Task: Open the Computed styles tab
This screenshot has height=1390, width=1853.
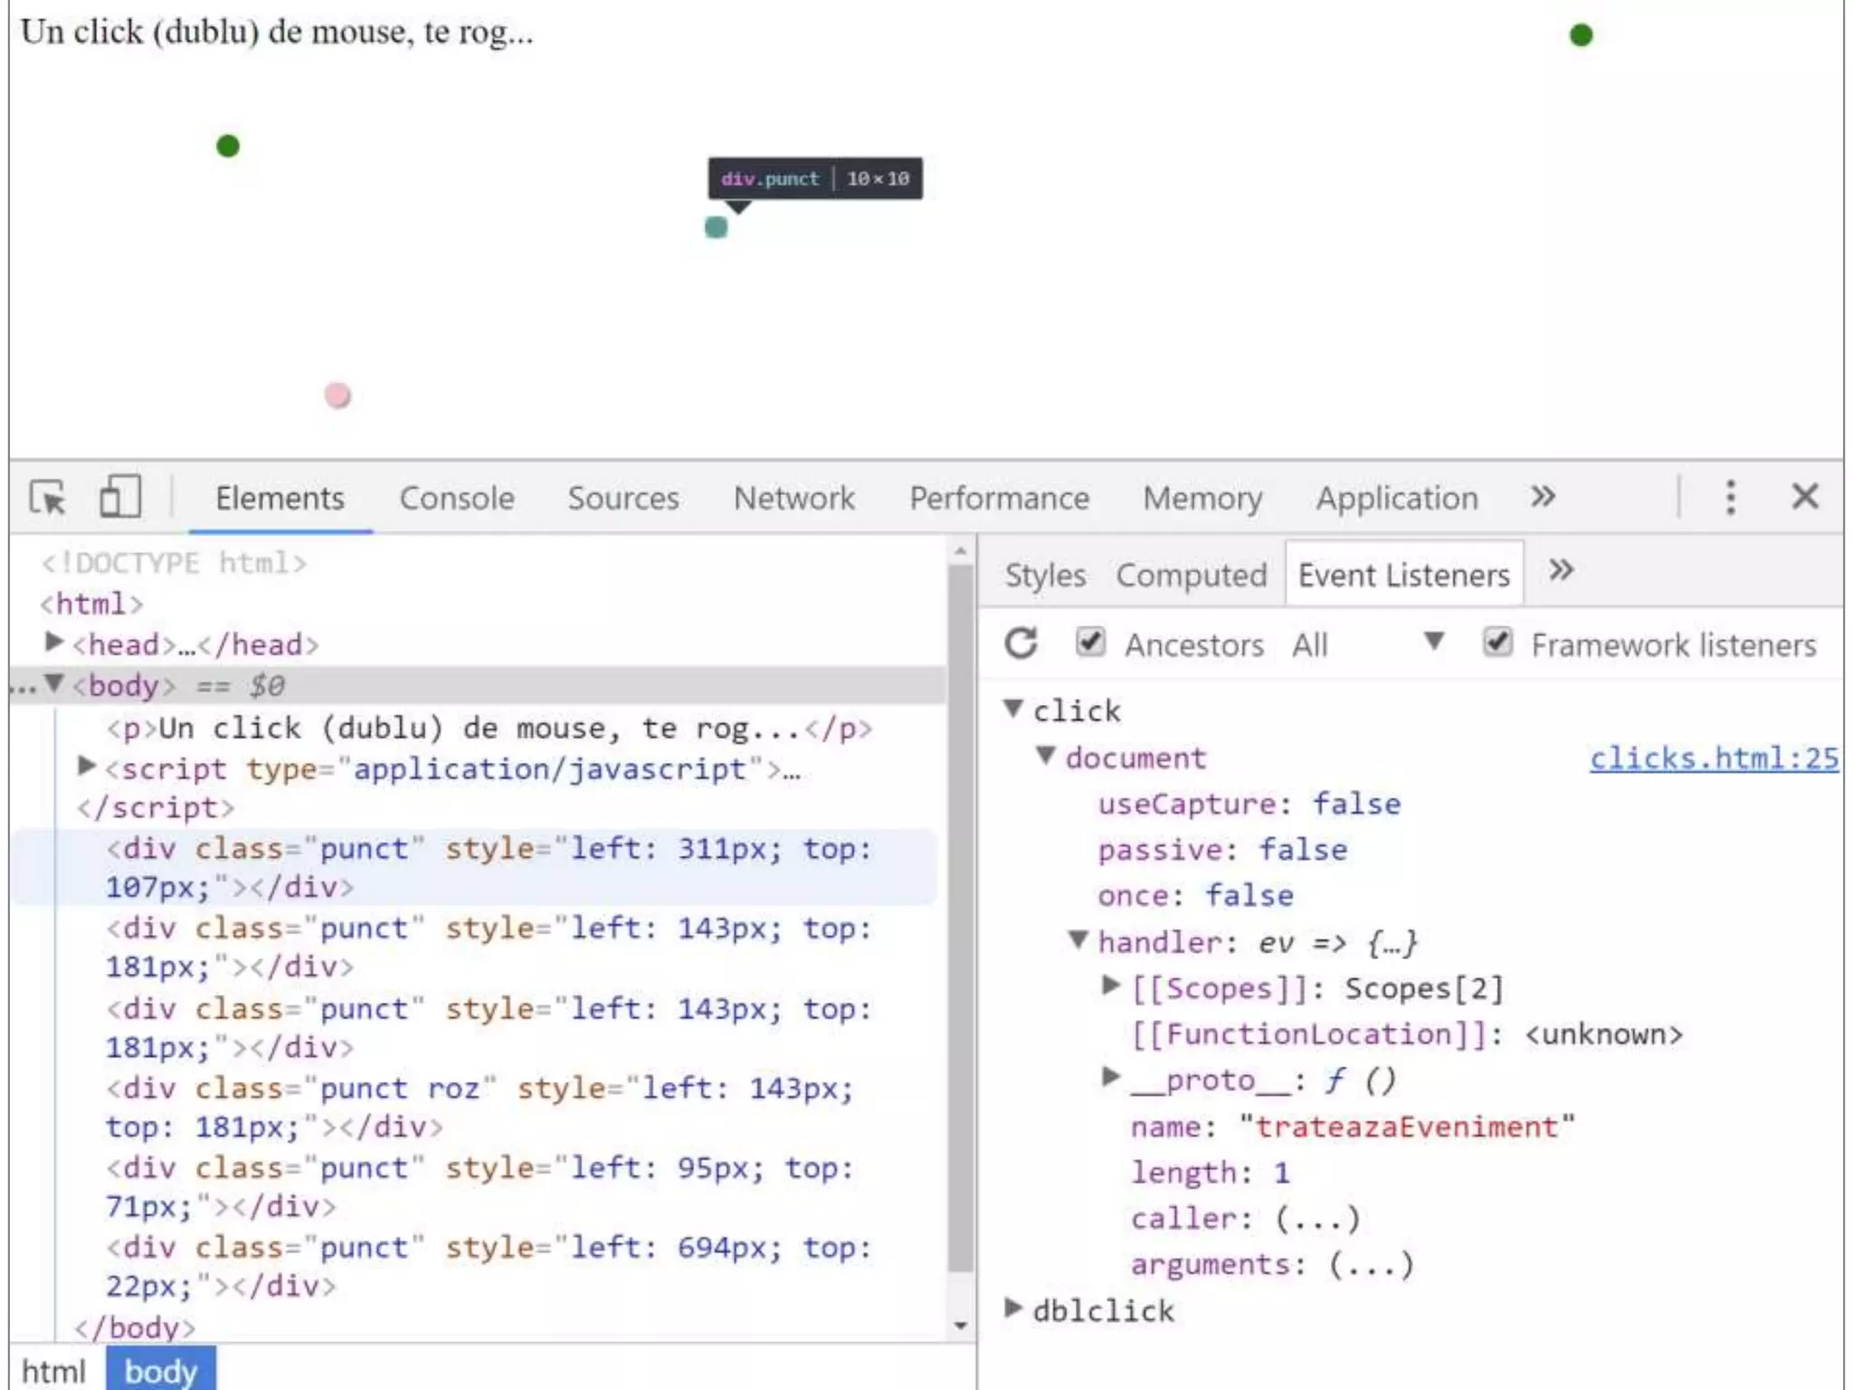Action: pos(1191,576)
